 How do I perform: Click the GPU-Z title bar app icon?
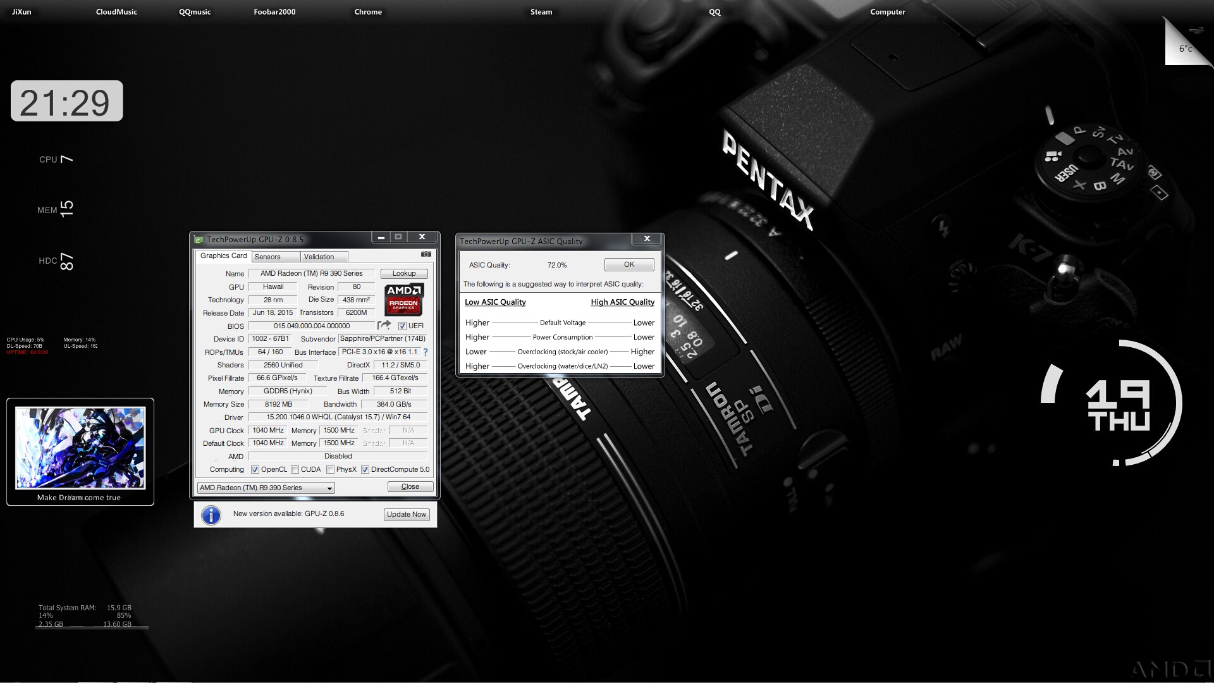pos(199,240)
